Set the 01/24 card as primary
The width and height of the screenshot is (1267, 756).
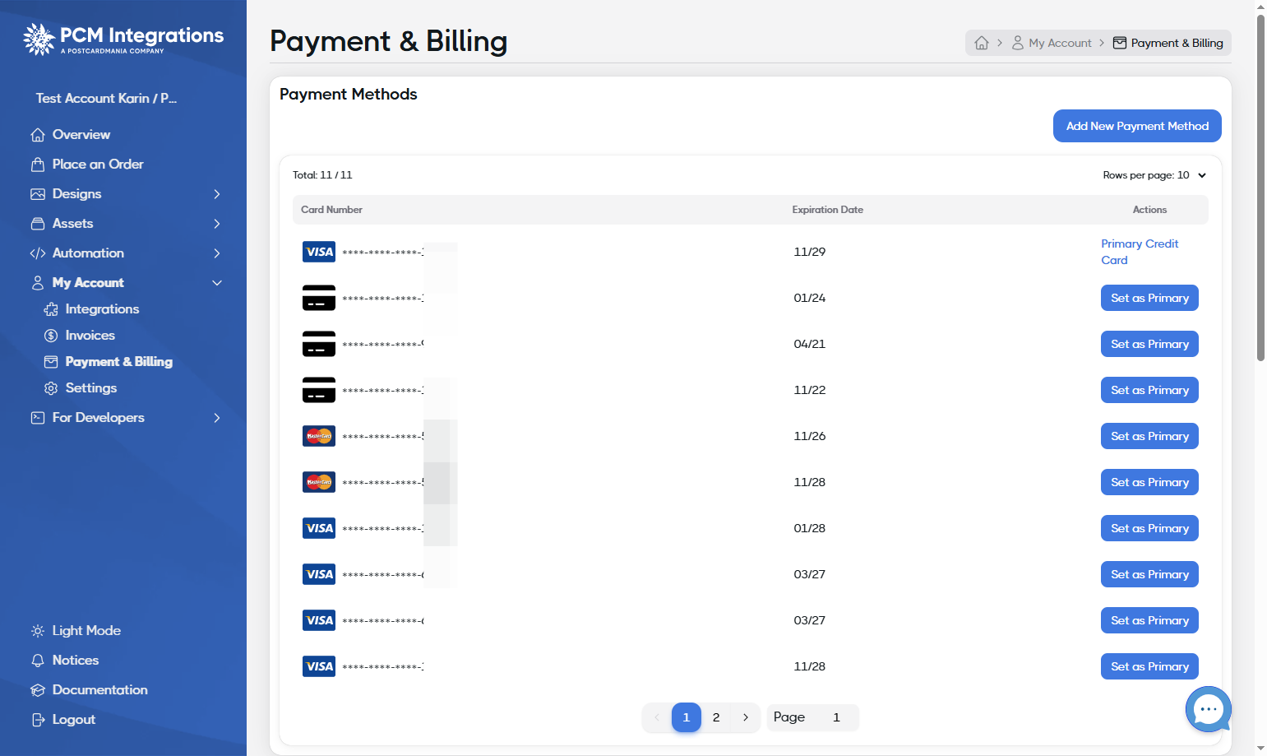click(1149, 298)
